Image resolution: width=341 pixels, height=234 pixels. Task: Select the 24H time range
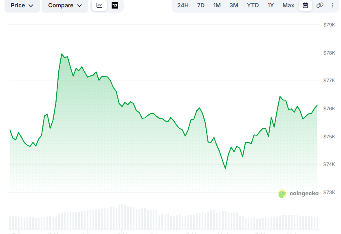pos(183,6)
